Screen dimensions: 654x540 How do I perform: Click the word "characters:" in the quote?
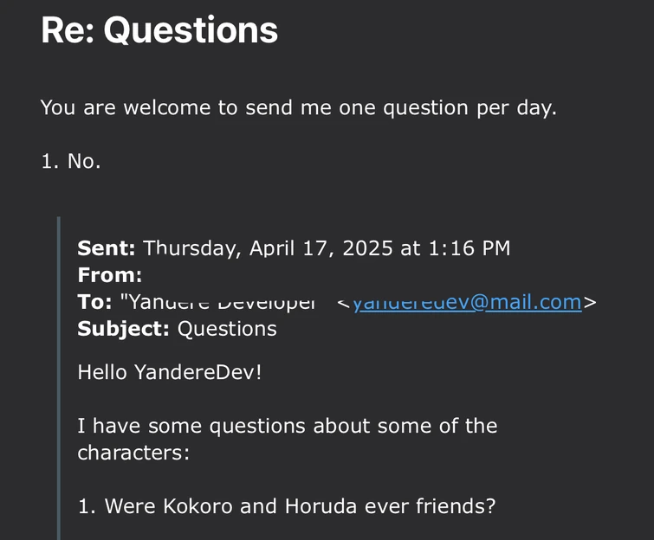133,452
